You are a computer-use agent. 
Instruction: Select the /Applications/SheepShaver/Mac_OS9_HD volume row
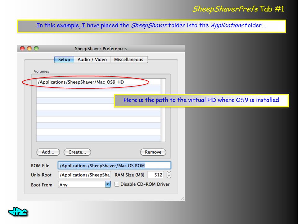tap(98, 82)
